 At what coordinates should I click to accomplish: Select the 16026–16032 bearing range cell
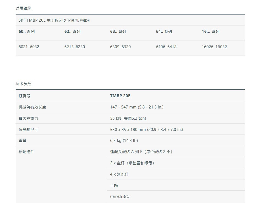[214, 47]
